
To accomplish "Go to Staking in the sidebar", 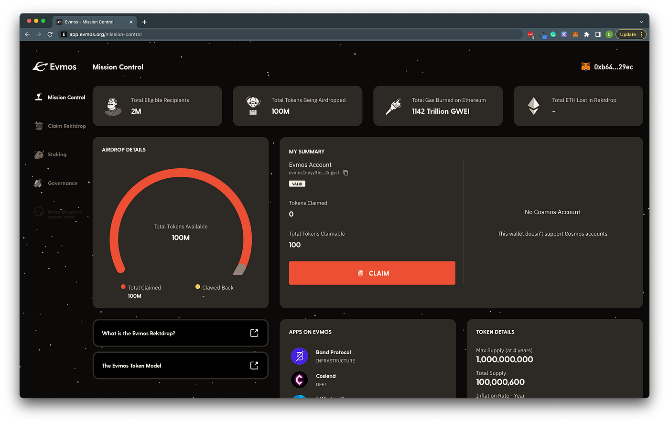I will [51, 154].
